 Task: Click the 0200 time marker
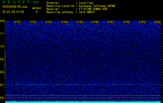pyautogui.click(x=158, y=22)
